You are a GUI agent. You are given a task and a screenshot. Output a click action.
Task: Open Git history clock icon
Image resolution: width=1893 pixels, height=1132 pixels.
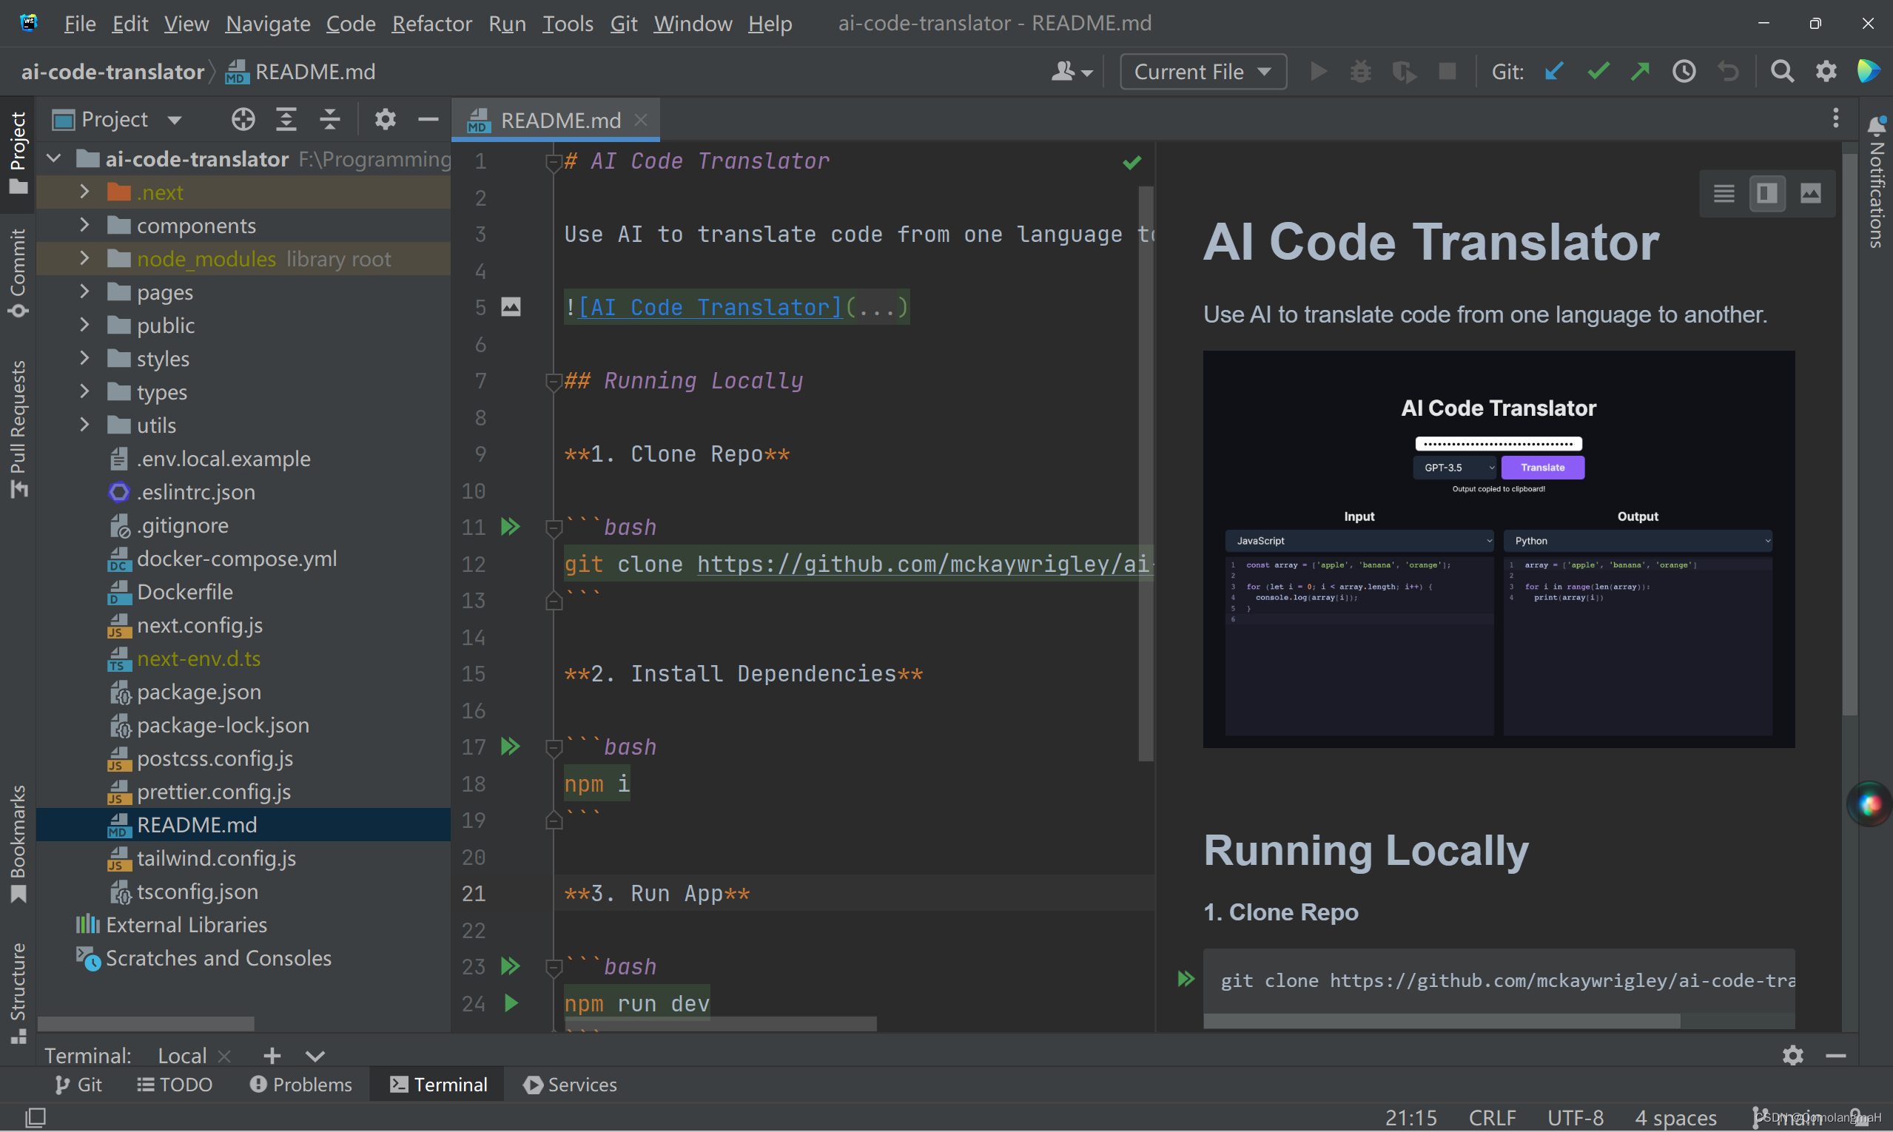click(x=1683, y=72)
